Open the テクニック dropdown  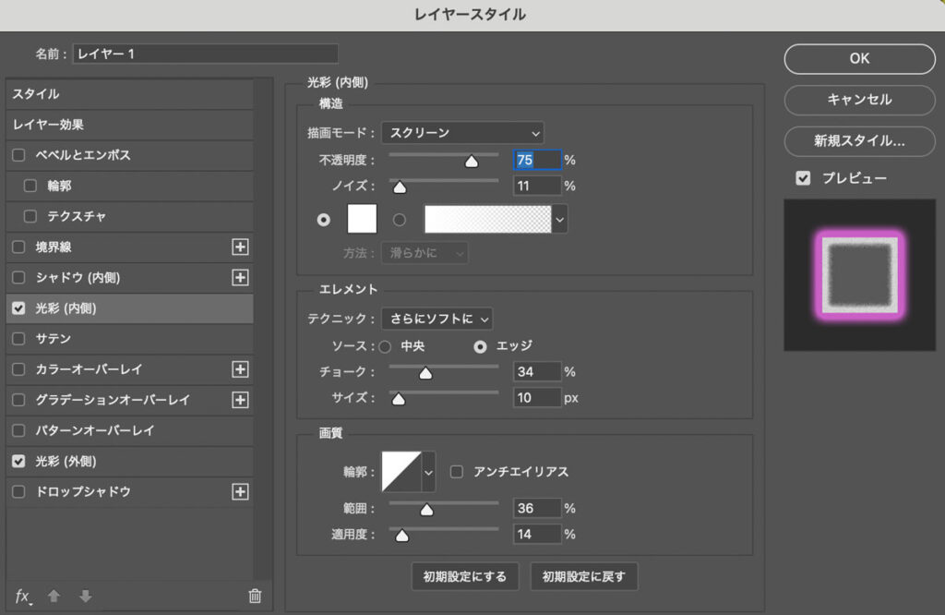[437, 318]
